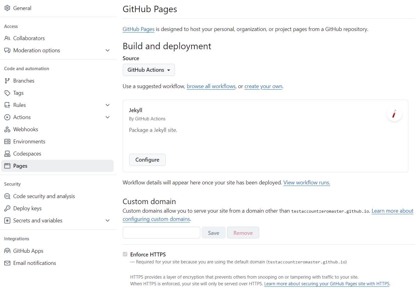Image resolution: width=416 pixels, height=288 pixels.
Task: Click the Moderation options comment icon
Action: tap(7, 50)
